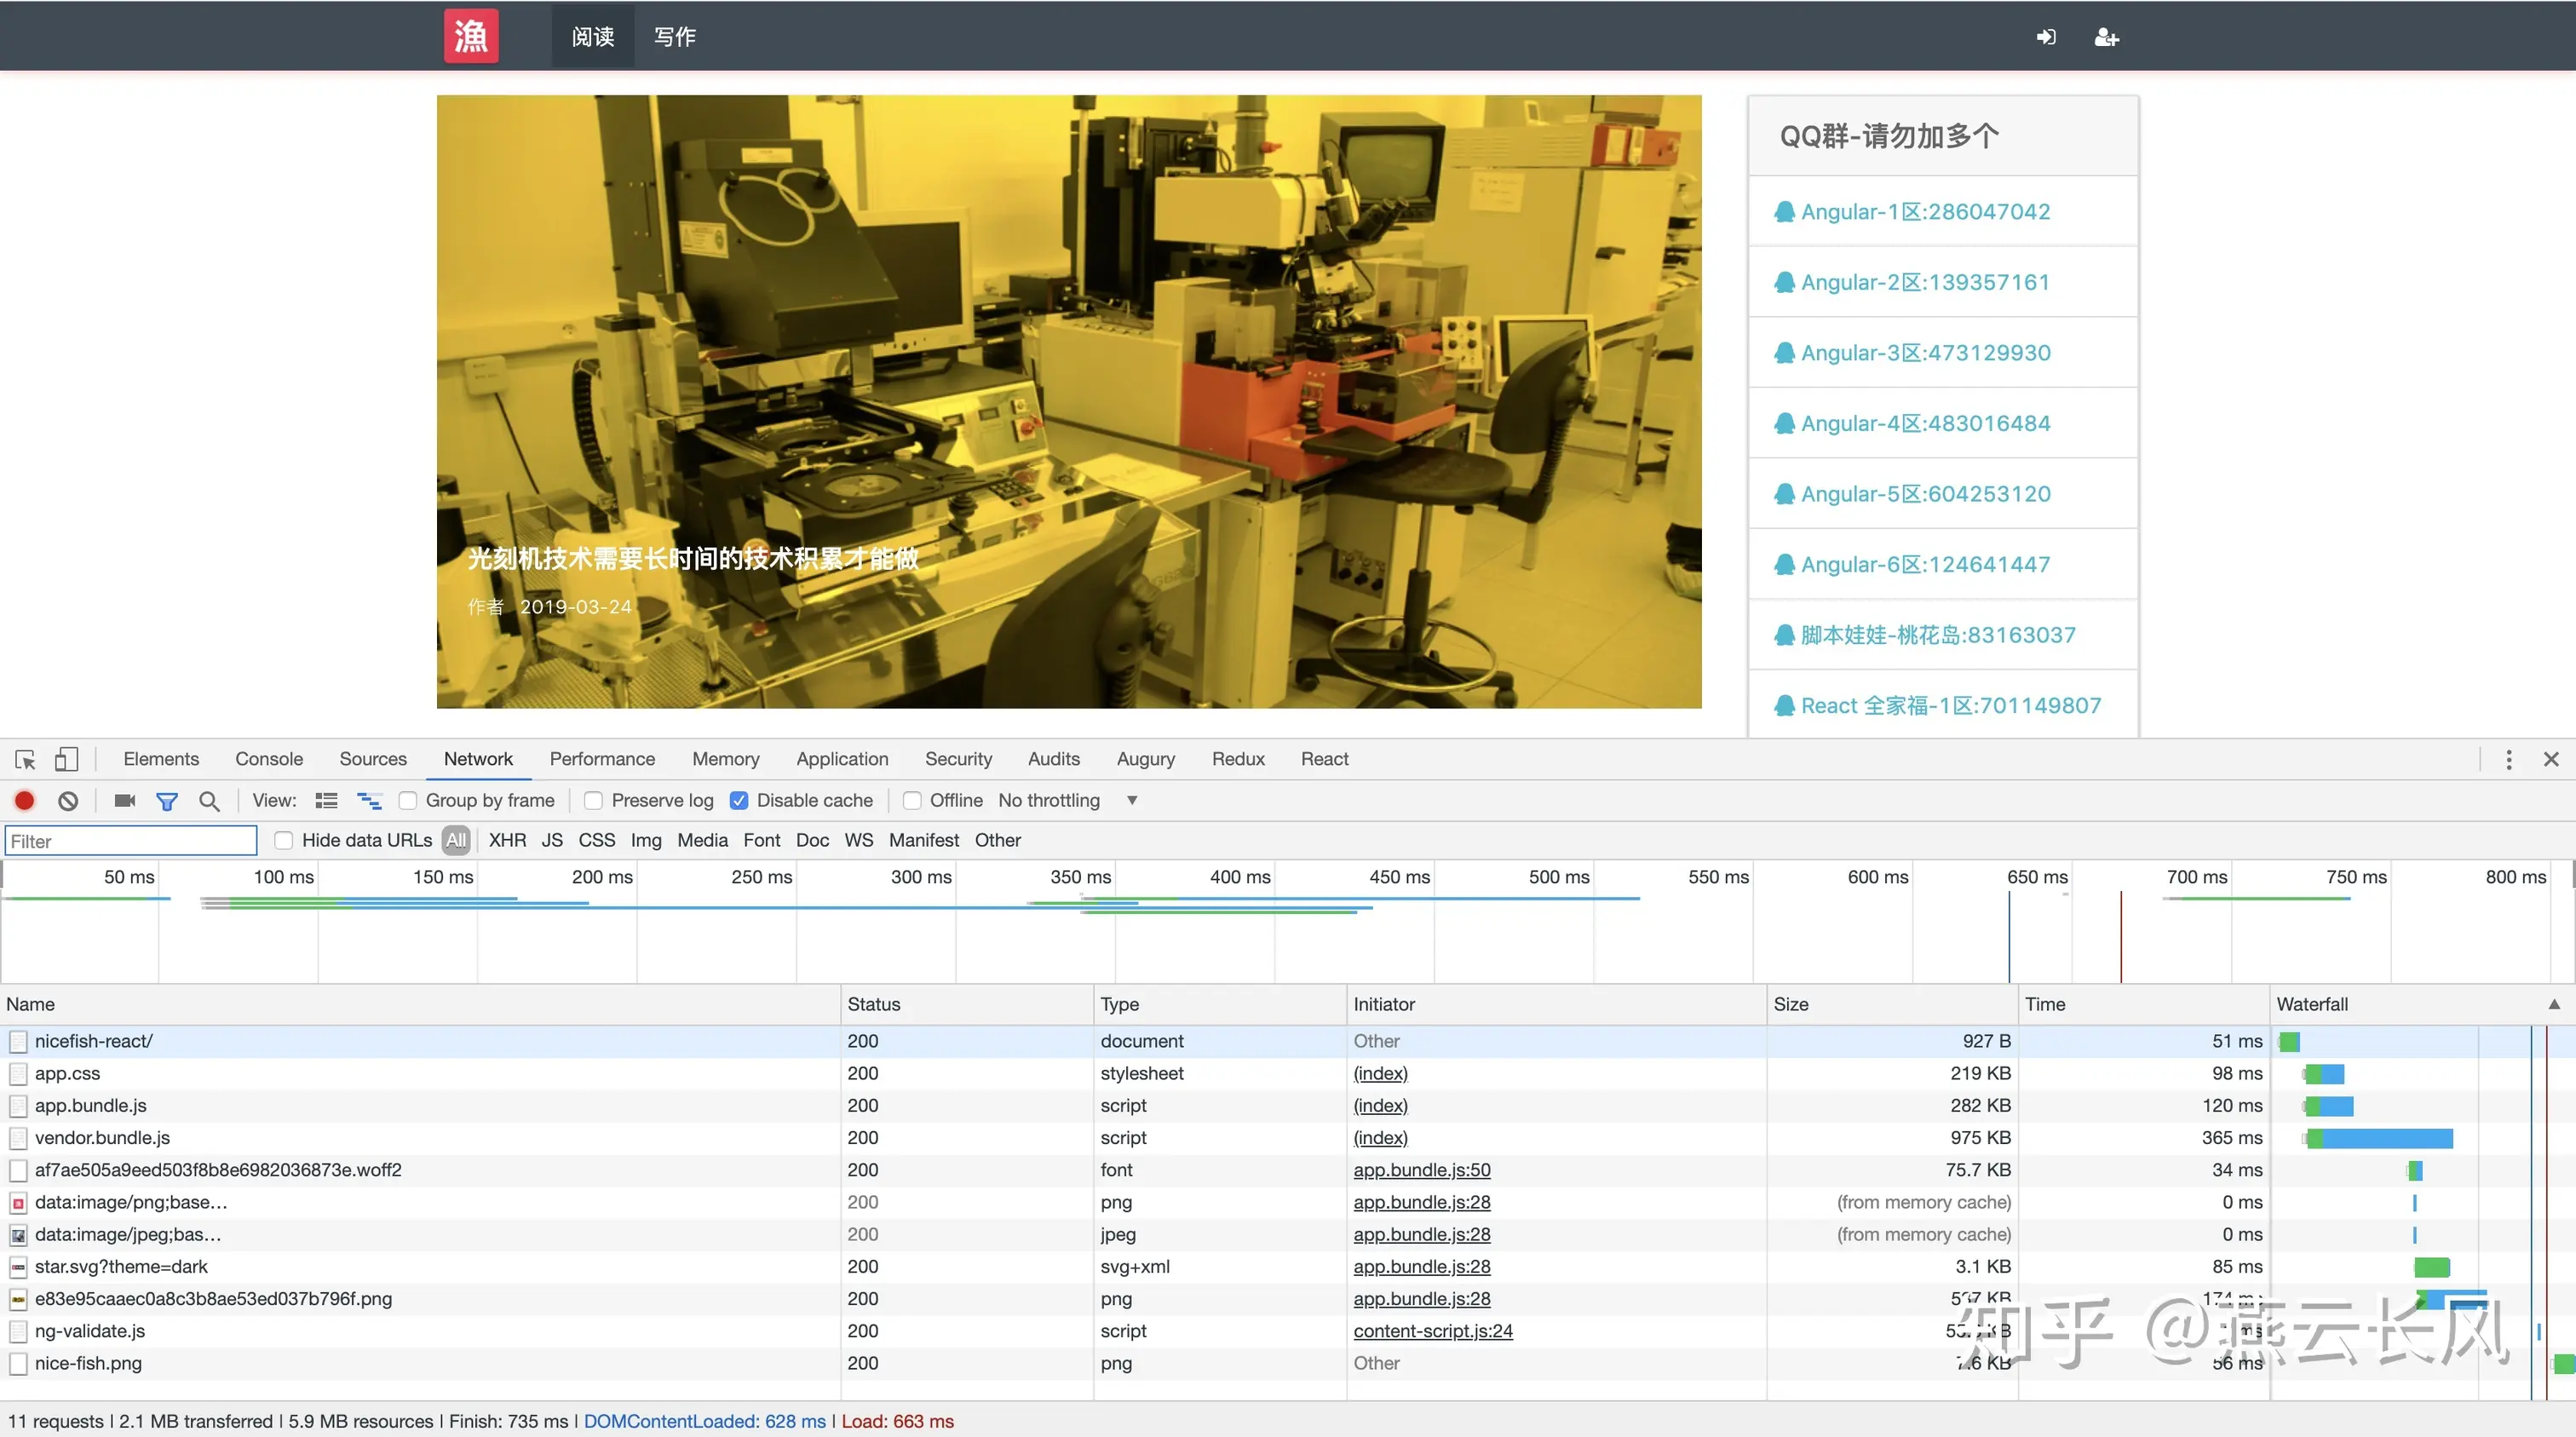The height and width of the screenshot is (1437, 2576).
Task: Clear the network log
Action: [x=68, y=800]
